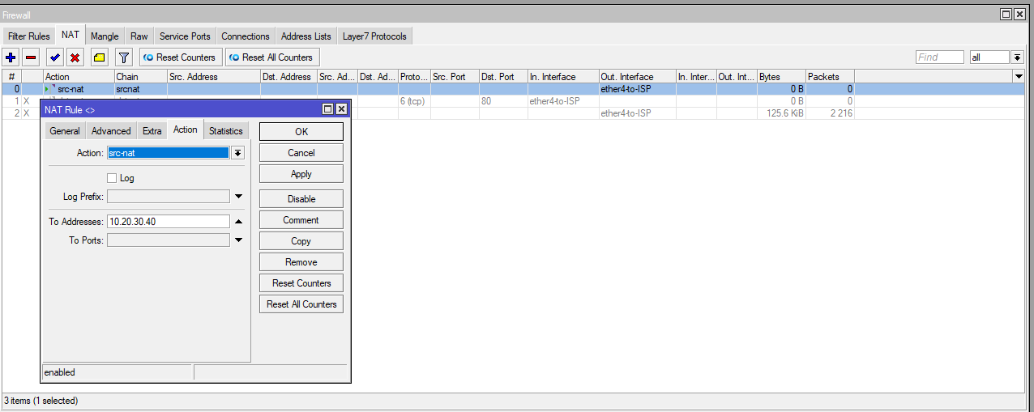1034x412 pixels.
Task: Select the ether4-to-ISP row number 2
Action: pyautogui.click(x=625, y=113)
